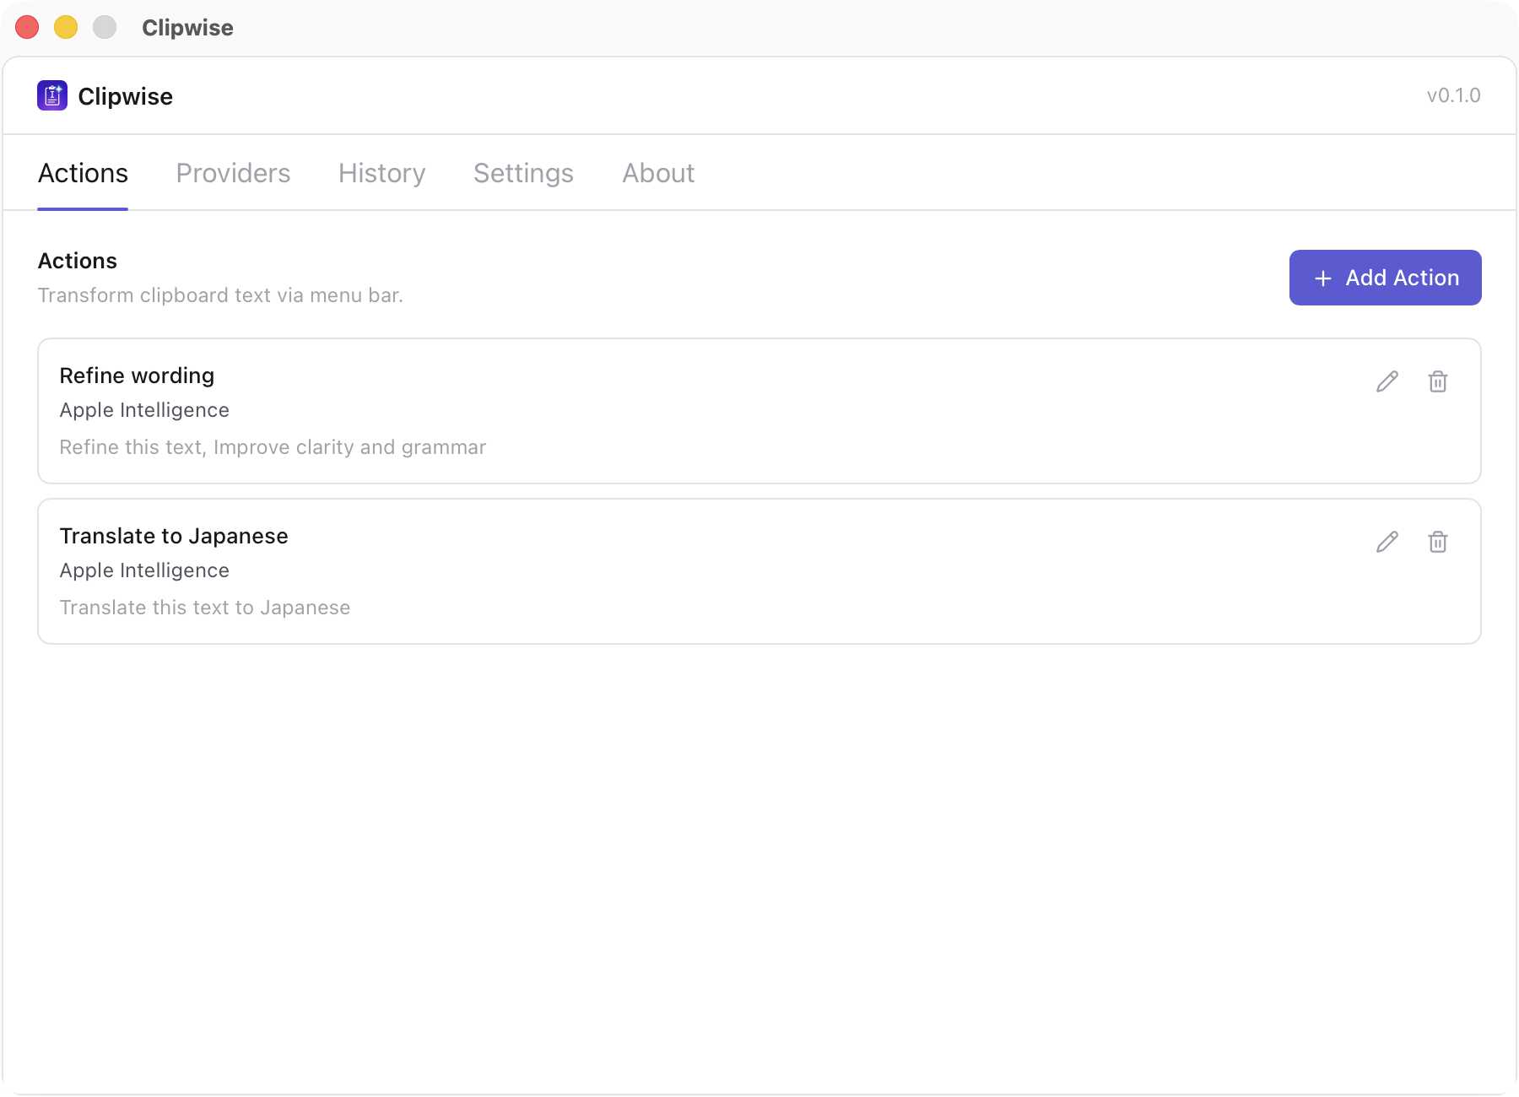View the About tab

(x=658, y=173)
